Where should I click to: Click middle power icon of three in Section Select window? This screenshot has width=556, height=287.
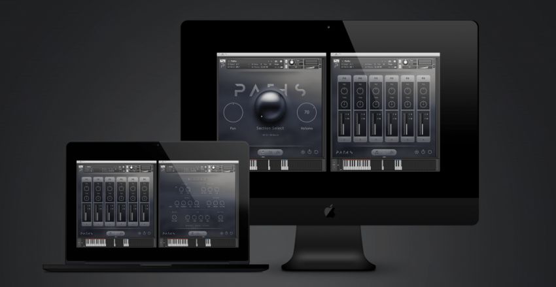[309, 152]
